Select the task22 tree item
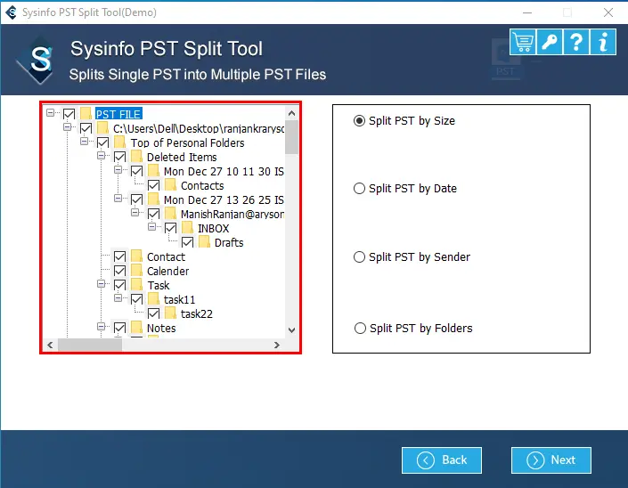The height and width of the screenshot is (488, 628). point(197,313)
